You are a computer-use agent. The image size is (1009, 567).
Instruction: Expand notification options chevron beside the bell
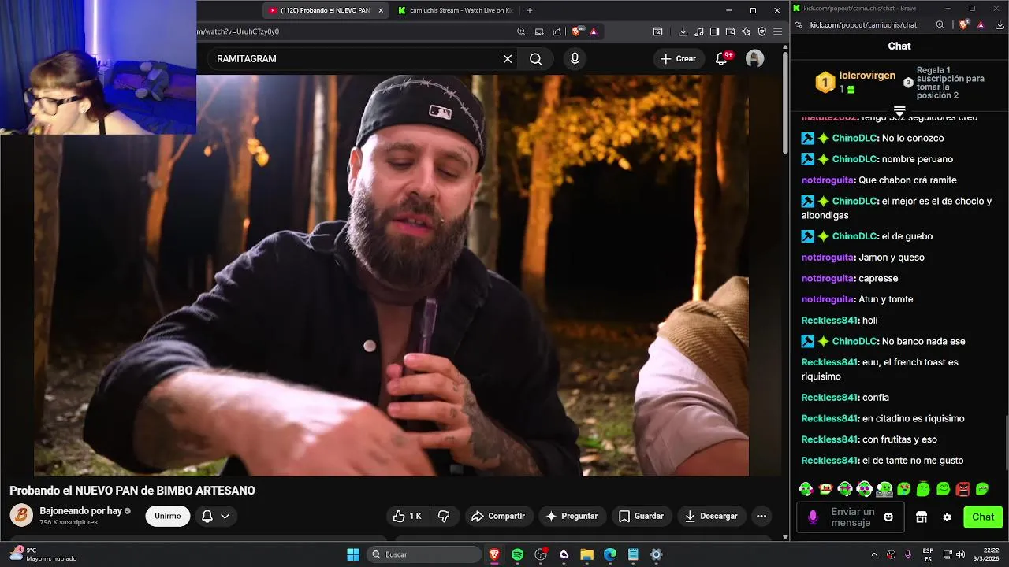point(225,517)
